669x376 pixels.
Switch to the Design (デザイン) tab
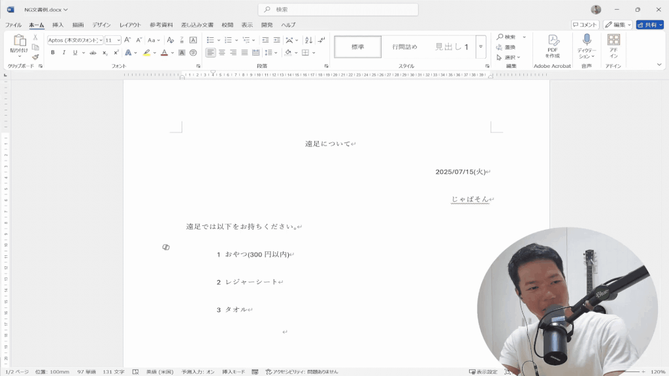[101, 25]
